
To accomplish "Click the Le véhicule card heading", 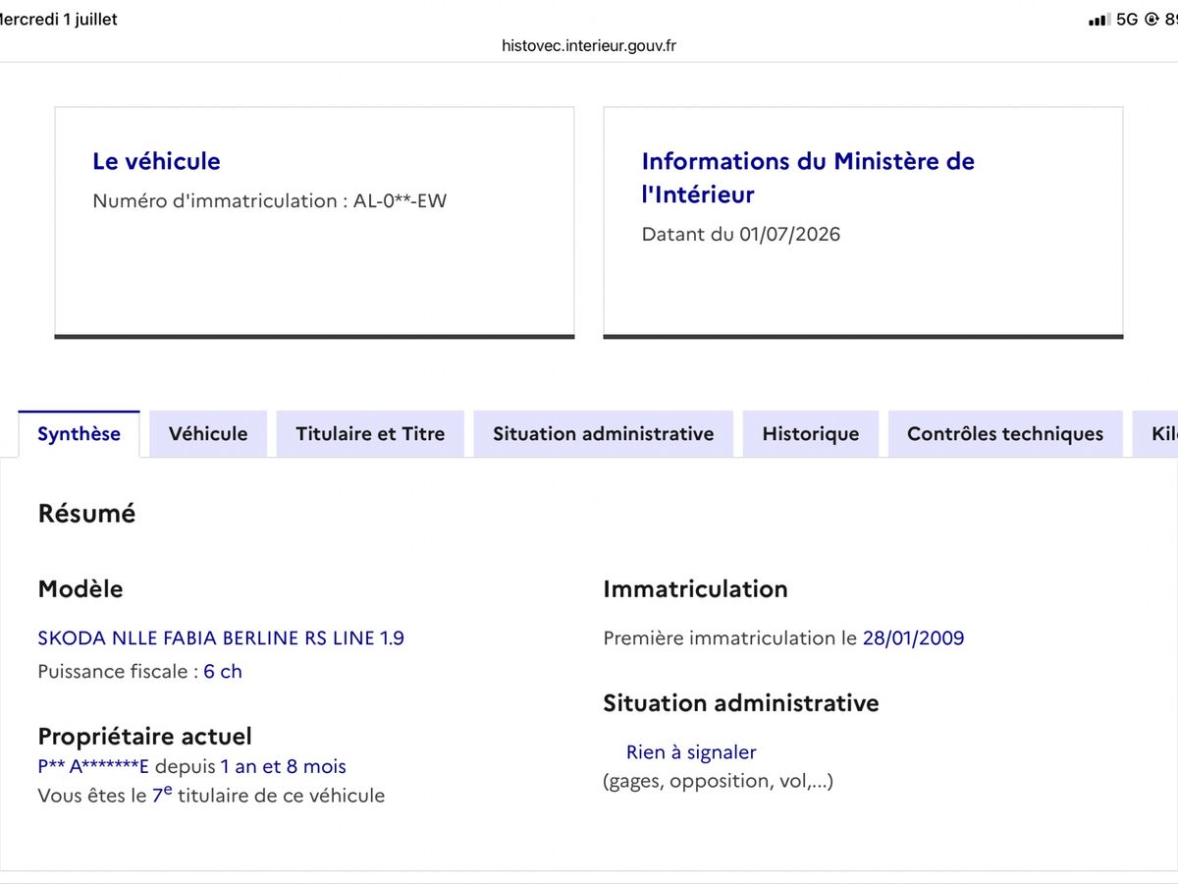I will click(x=156, y=161).
